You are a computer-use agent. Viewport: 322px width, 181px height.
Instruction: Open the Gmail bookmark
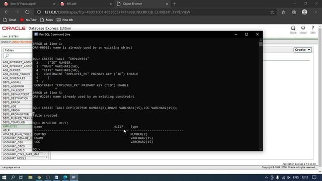10,20
